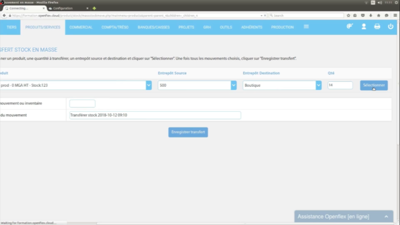Click the system clock 11:11
Image resolution: width=400 pixels, height=225 pixels.
tap(388, 2)
